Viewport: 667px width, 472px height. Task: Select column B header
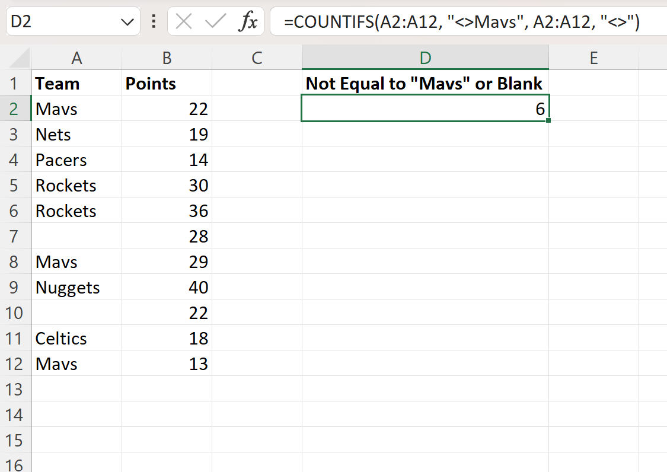[167, 58]
